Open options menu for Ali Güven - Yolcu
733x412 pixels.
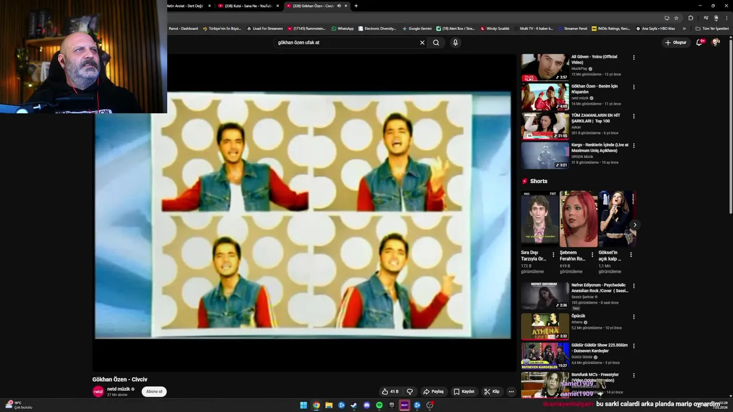click(x=633, y=57)
